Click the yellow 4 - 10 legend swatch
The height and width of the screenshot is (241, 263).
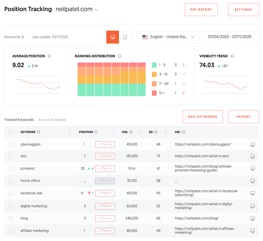click(154, 74)
